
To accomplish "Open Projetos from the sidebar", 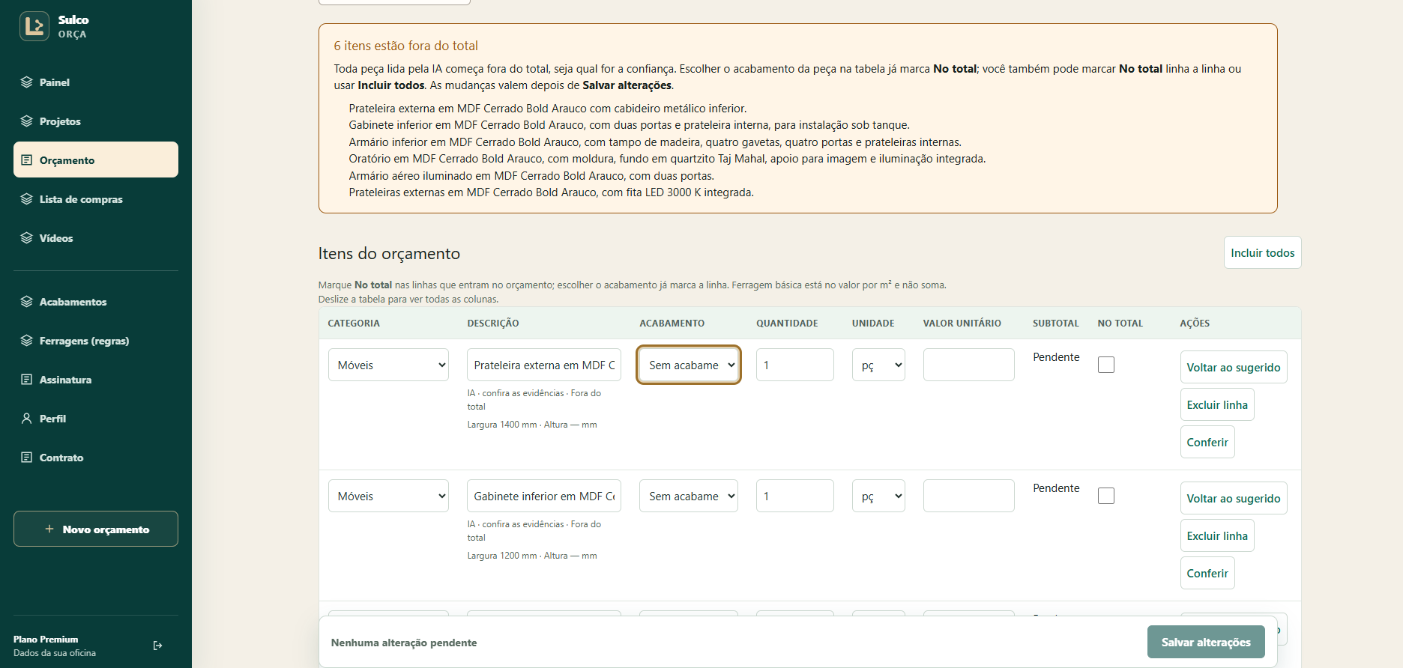I will 96,121.
